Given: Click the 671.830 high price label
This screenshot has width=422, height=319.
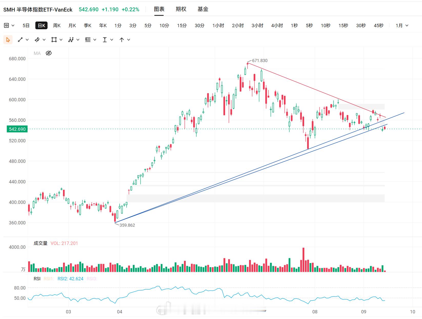Looking at the screenshot, I should (260, 61).
